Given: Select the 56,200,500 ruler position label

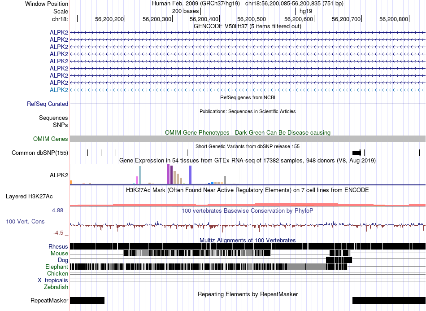Looking at the screenshot, I should [252, 19].
